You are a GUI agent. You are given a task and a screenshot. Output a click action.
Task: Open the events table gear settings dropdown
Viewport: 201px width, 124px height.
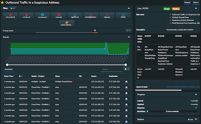127,69
